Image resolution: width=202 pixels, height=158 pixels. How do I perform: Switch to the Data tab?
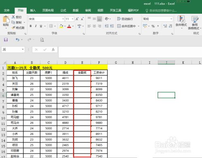pyautogui.click(x=76, y=10)
